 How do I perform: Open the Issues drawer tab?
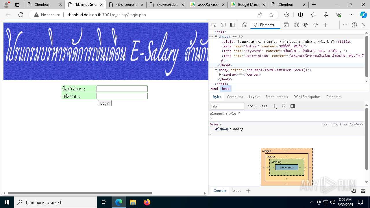coord(236,191)
